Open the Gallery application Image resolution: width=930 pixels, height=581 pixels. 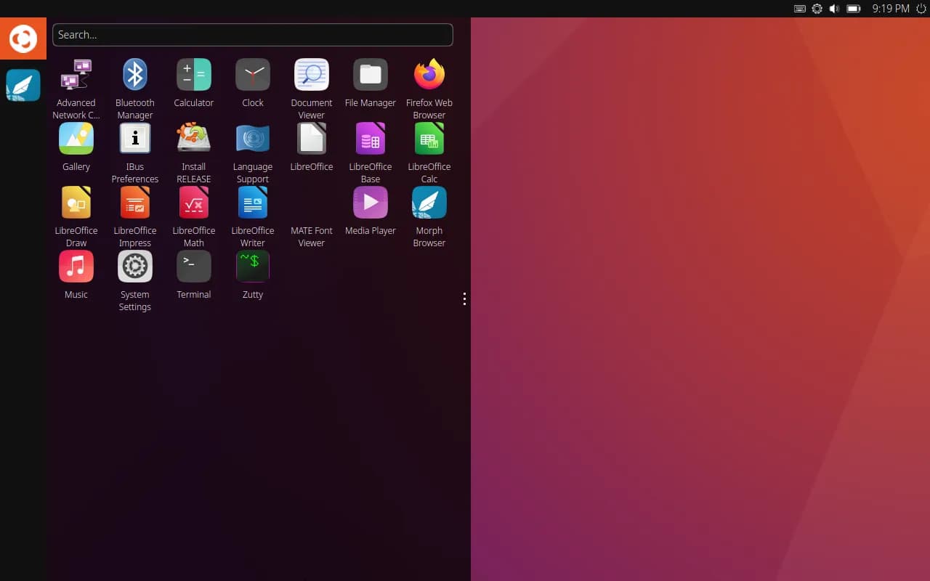coord(76,138)
